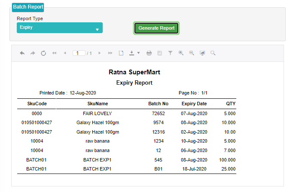Click the blank page setup icon
Screen dimensions: 293x192
(121, 53)
